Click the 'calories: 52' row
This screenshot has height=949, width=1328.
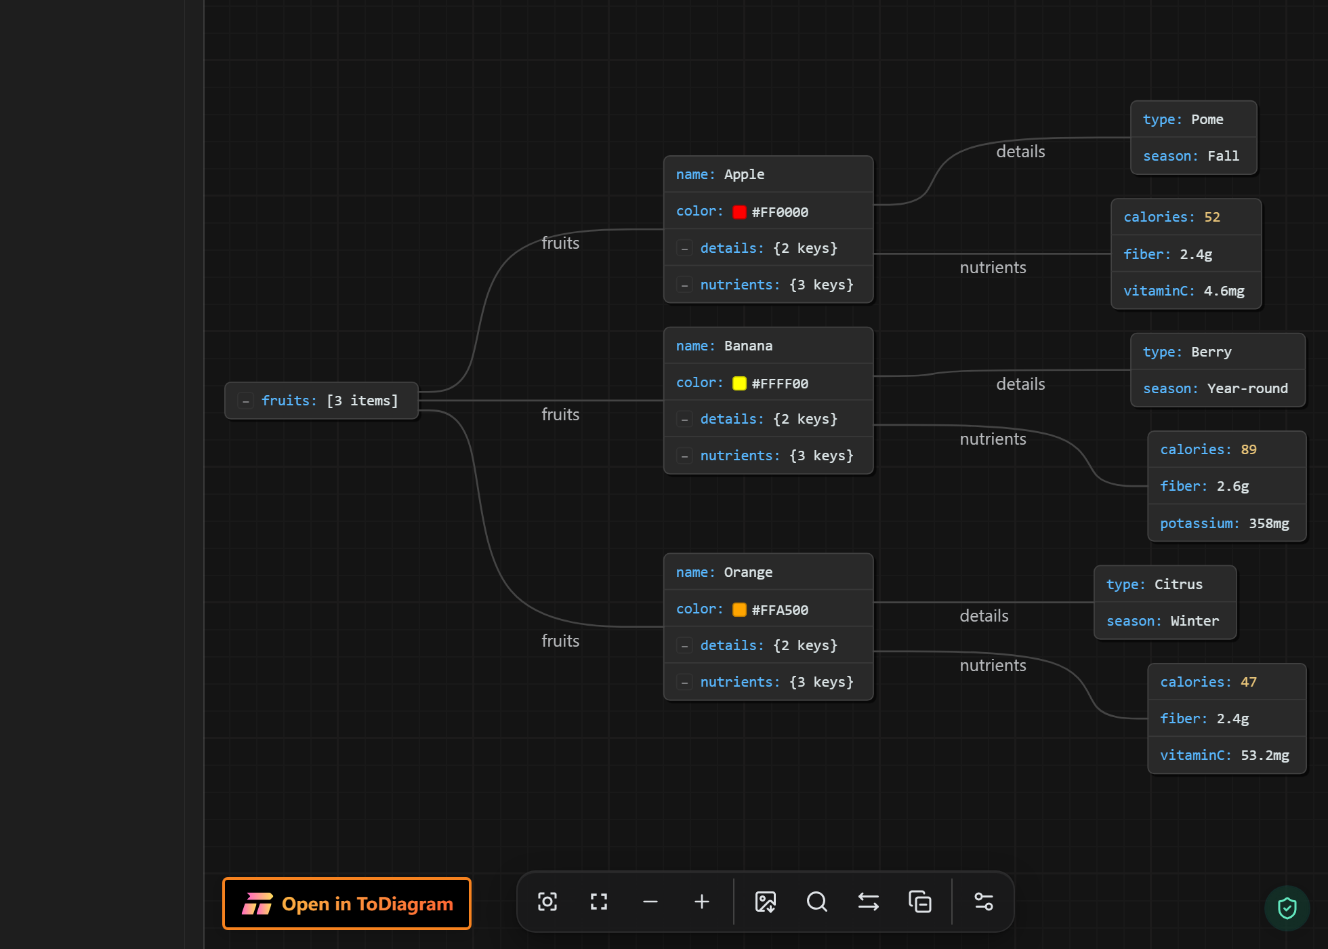coord(1186,217)
